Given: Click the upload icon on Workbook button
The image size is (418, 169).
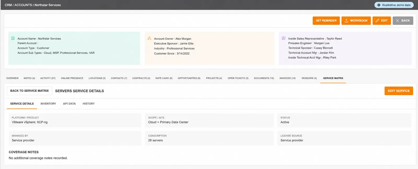Looking at the screenshot, I should click(346, 21).
